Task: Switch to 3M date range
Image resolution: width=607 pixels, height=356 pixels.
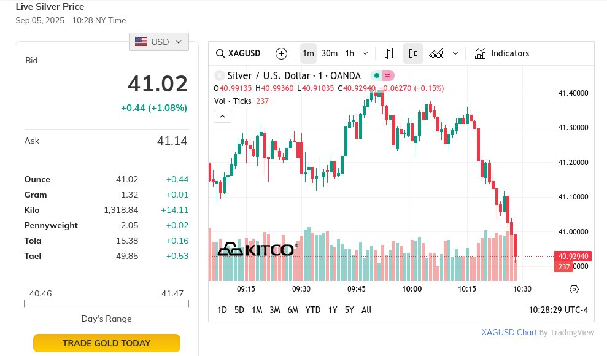Action: tap(275, 310)
